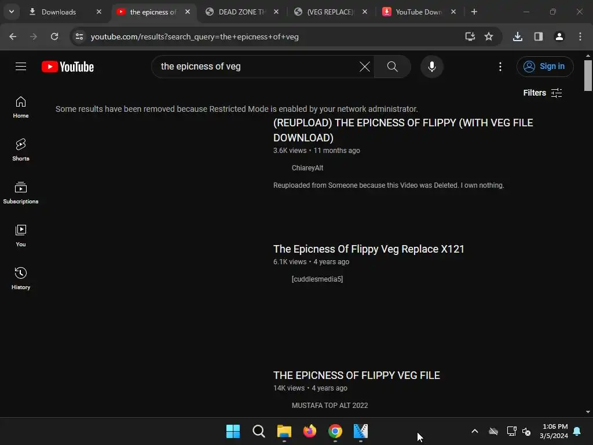593x445 pixels.
Task: Open the Chrome three-dot menu
Action: (x=580, y=37)
